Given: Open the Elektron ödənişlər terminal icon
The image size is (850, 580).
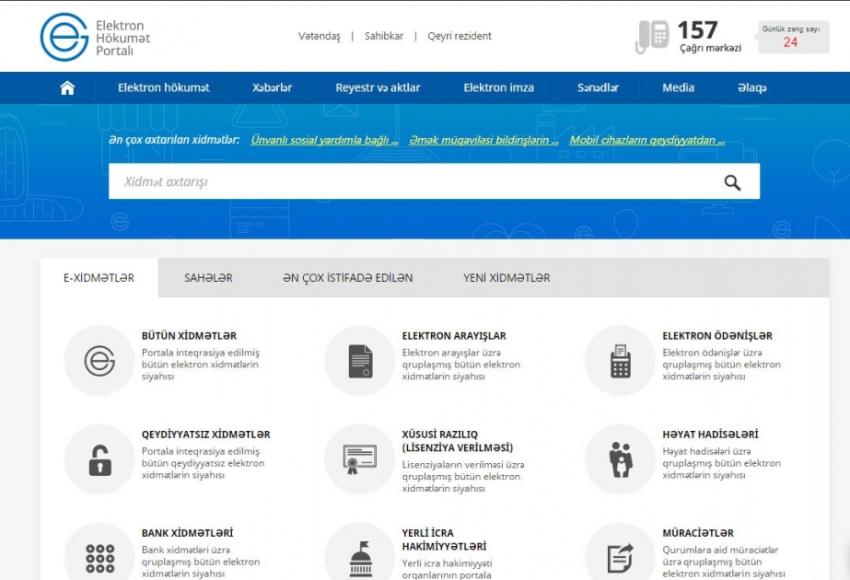Looking at the screenshot, I should click(x=620, y=361).
